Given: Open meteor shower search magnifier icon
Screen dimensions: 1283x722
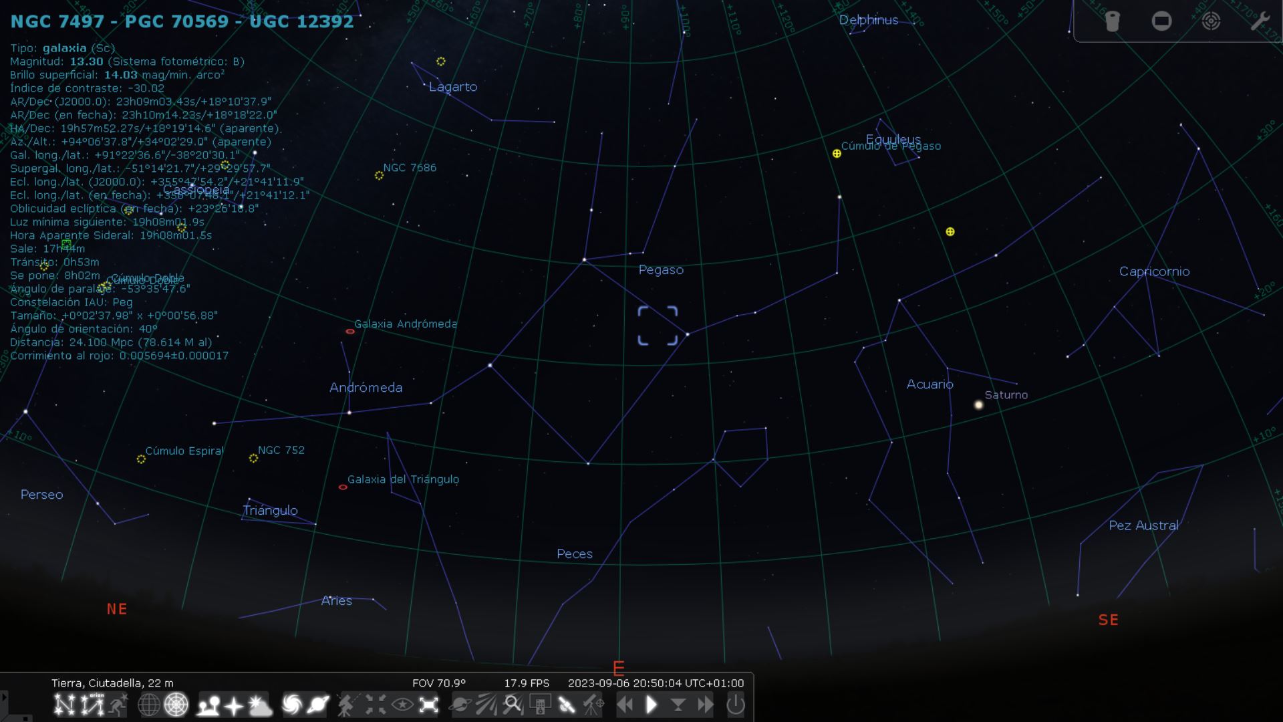Looking at the screenshot, I should [513, 705].
